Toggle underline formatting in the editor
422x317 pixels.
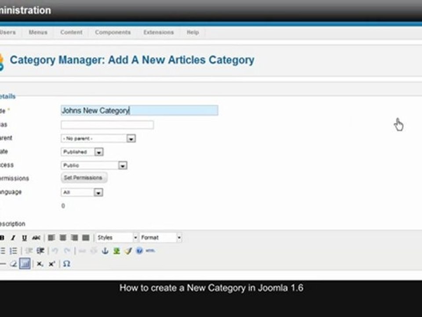pos(24,237)
